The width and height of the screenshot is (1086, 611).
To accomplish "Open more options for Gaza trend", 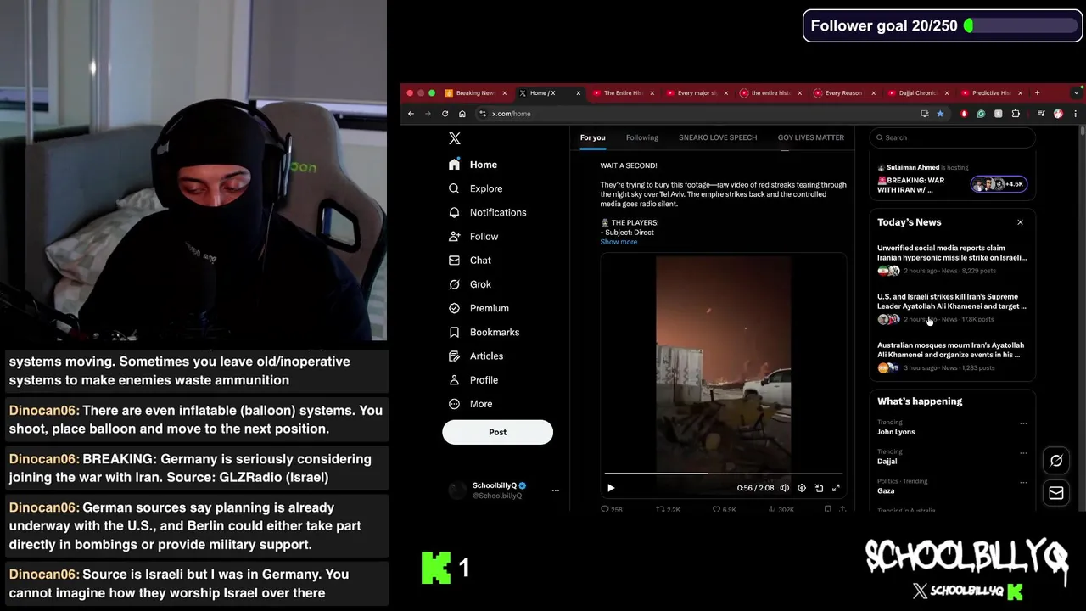I will [1023, 482].
